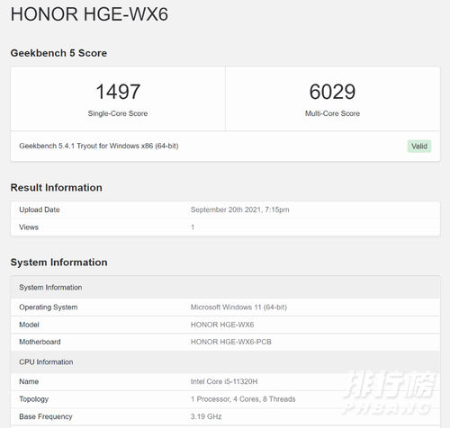Screen dimensions: 450x428
Task: Click the Geekbench 5 Score heading
Action: click(x=58, y=53)
